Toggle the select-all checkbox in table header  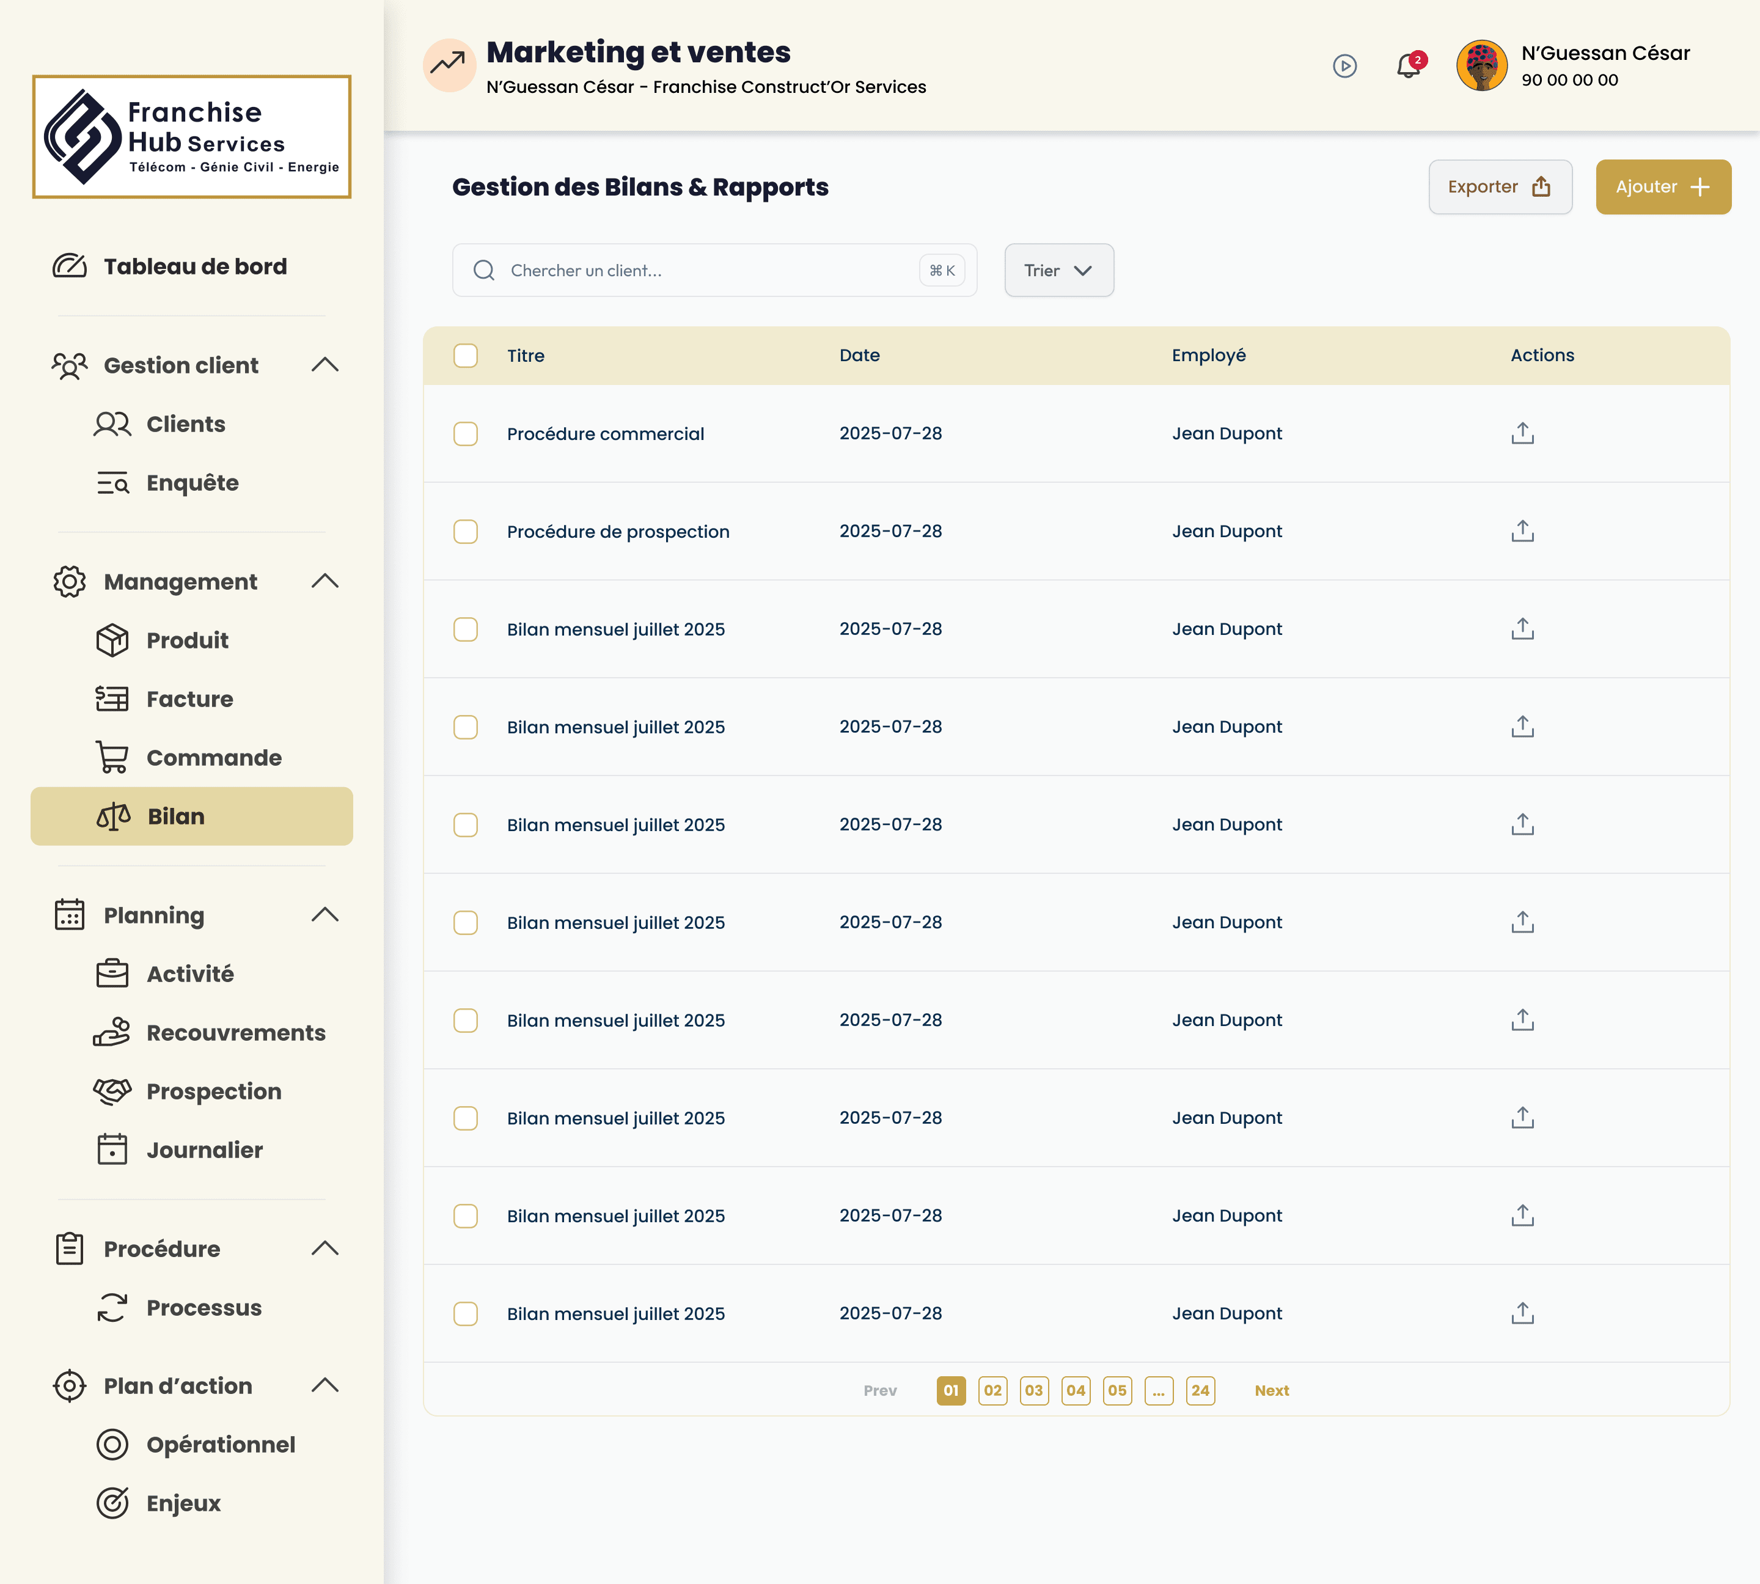(x=466, y=355)
